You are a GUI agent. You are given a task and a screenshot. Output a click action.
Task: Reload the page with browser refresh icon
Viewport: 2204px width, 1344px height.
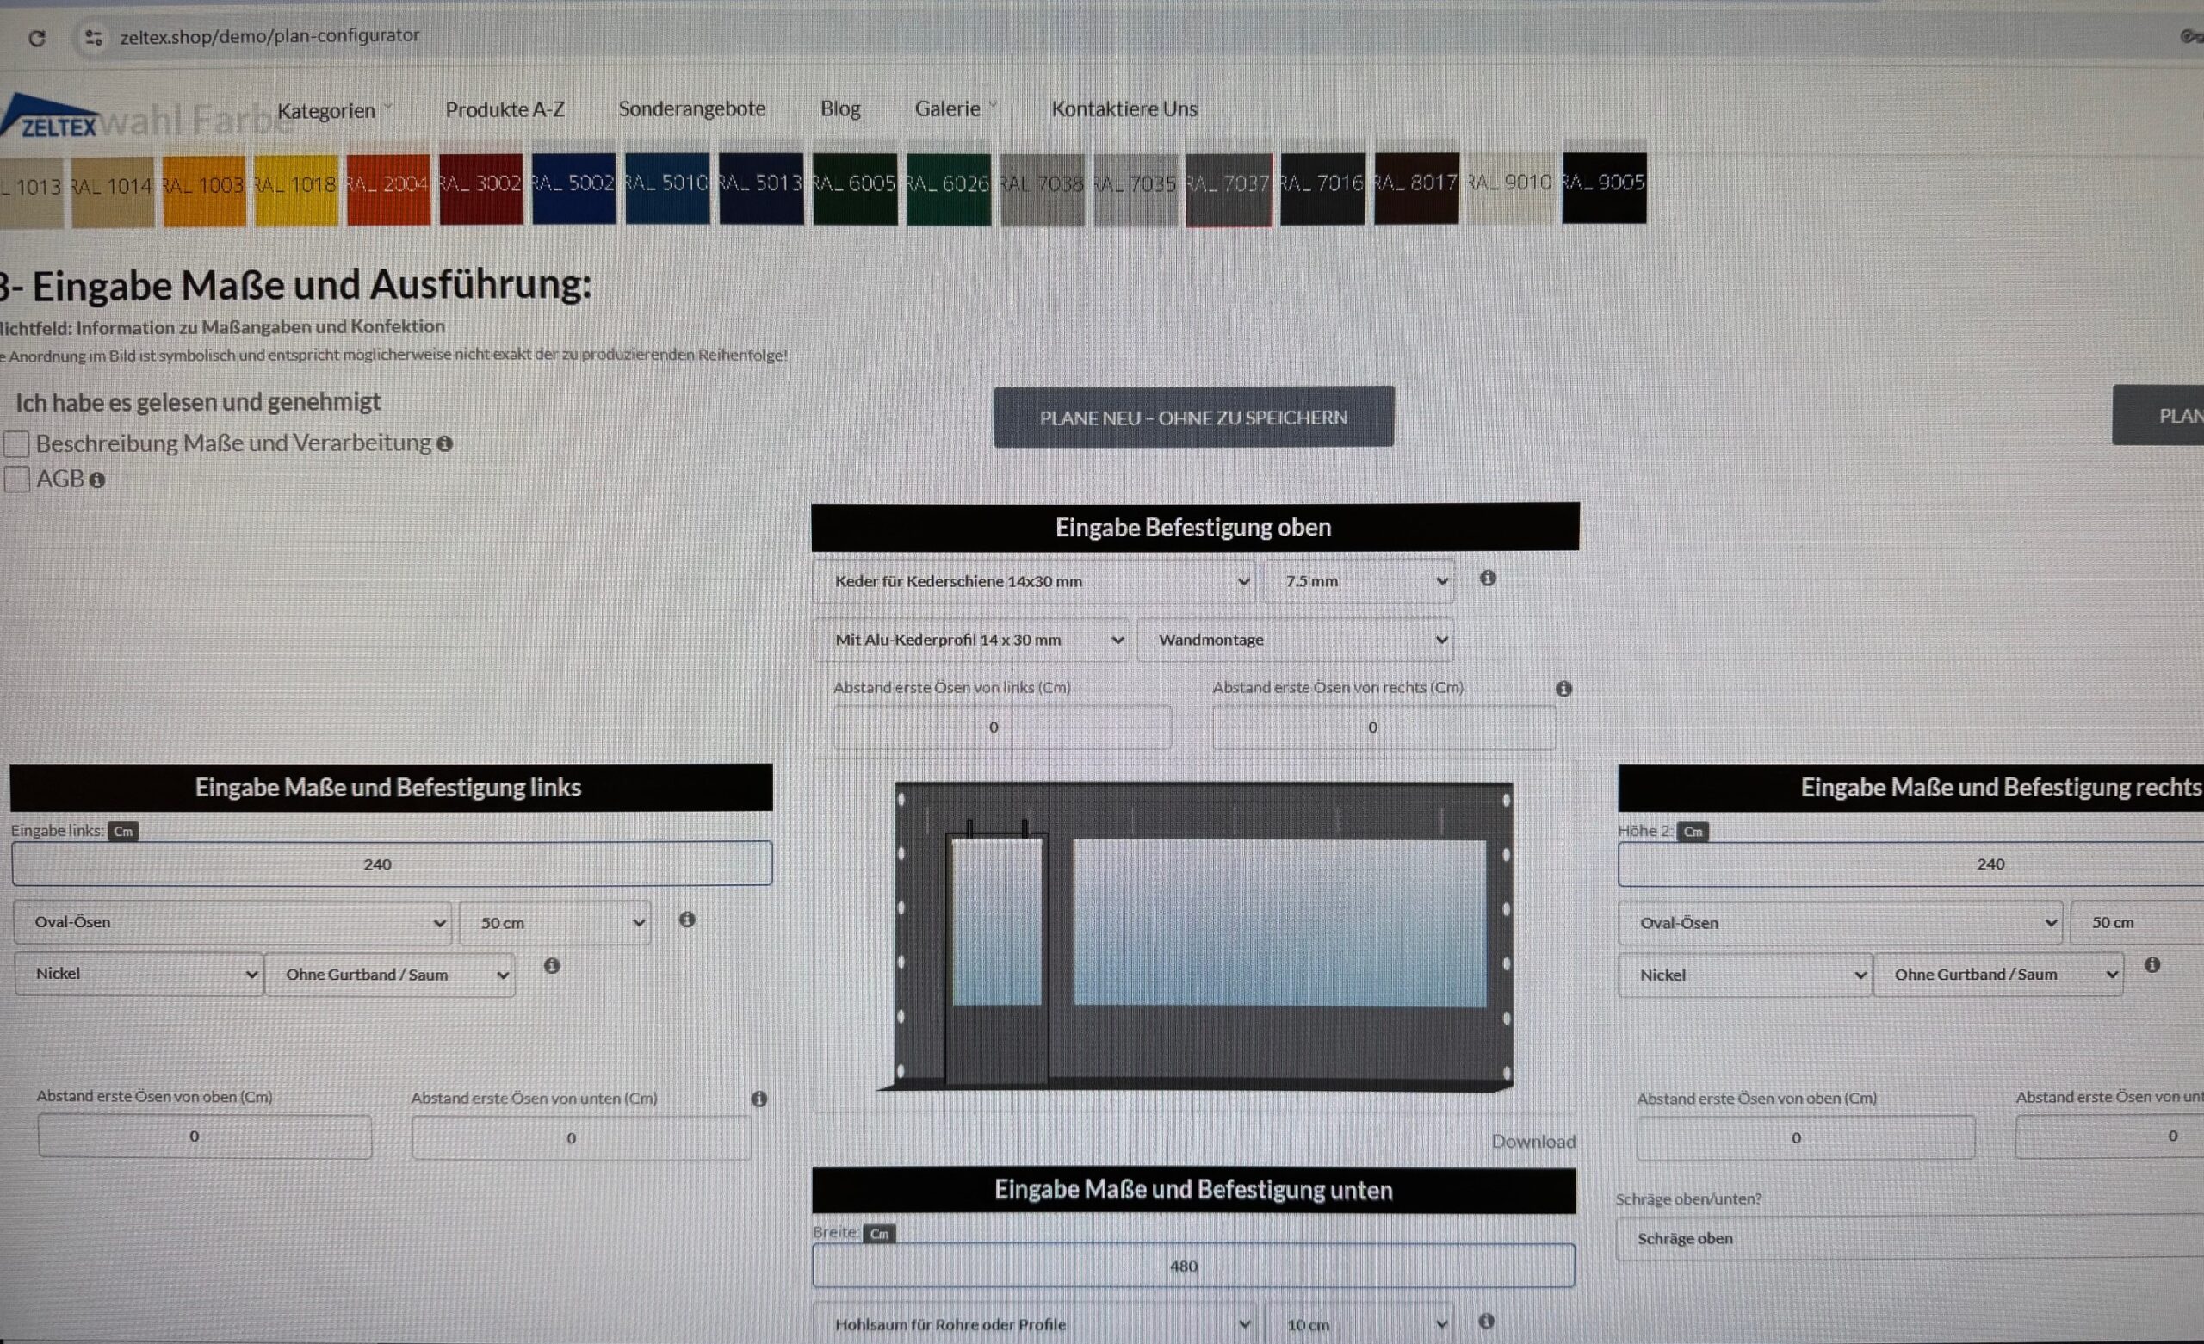(x=37, y=39)
